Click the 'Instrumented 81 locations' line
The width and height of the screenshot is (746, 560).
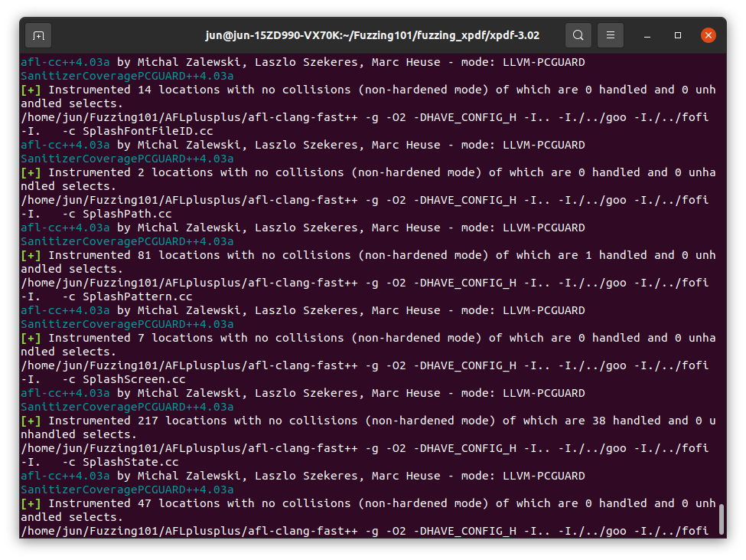point(368,255)
